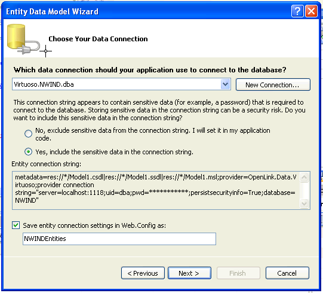Click the connection string scroll up arrow
This screenshot has height=293, width=323.
coord(304,177)
